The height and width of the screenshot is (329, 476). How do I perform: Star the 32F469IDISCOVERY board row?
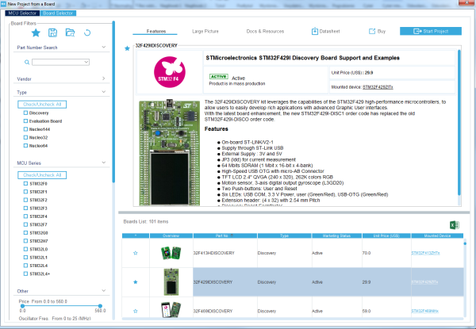click(136, 310)
